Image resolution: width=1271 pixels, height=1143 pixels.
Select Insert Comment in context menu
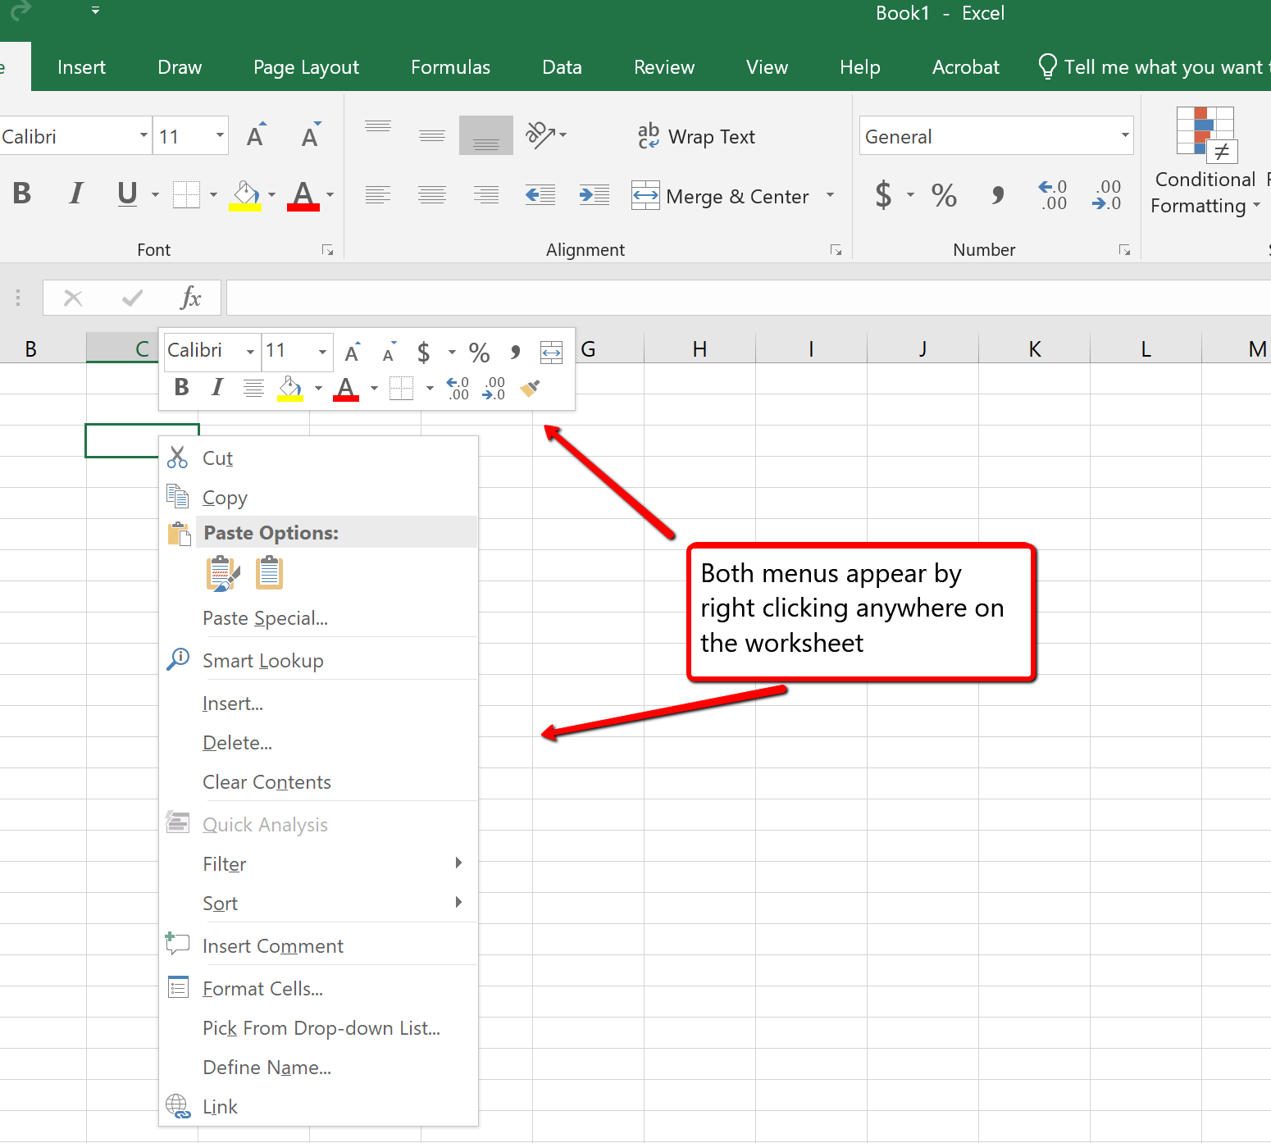(x=318, y=946)
